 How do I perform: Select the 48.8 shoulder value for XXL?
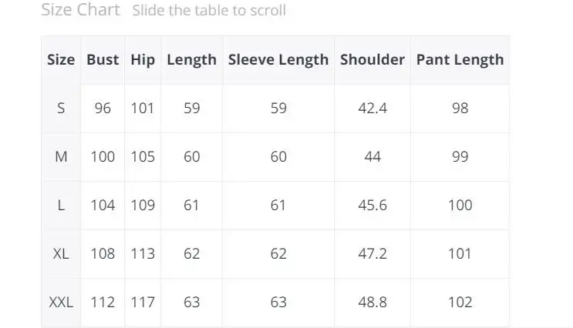[x=372, y=302]
